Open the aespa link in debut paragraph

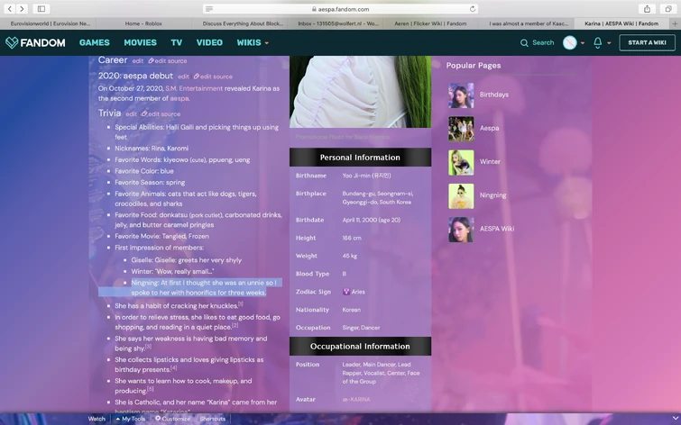pyautogui.click(x=179, y=98)
